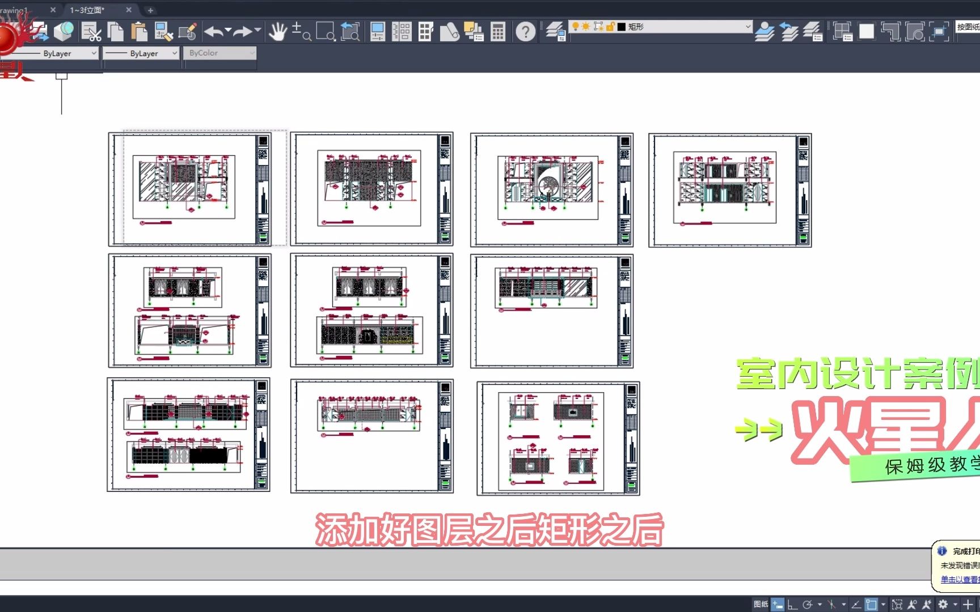Click the Layer Previous icon

(x=788, y=31)
